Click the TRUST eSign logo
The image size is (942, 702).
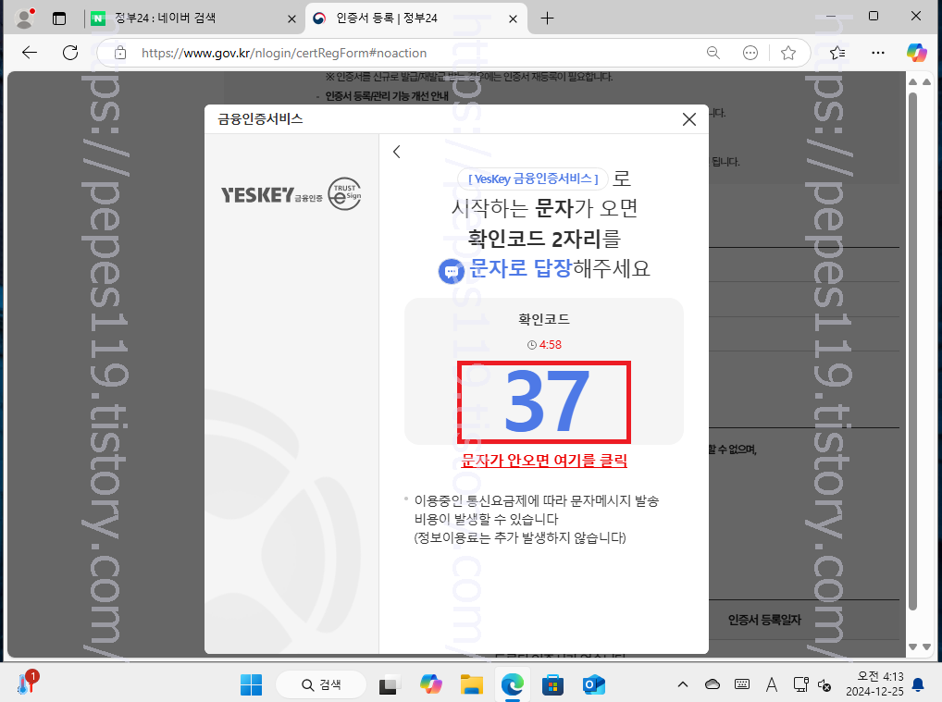pos(345,193)
